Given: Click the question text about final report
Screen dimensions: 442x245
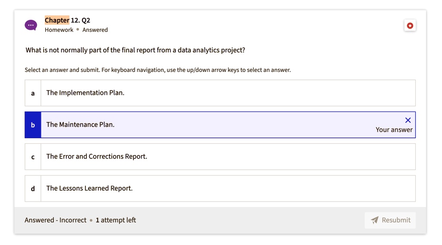Looking at the screenshot, I should (x=135, y=50).
